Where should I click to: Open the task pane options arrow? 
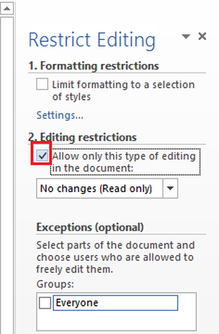coord(186,36)
